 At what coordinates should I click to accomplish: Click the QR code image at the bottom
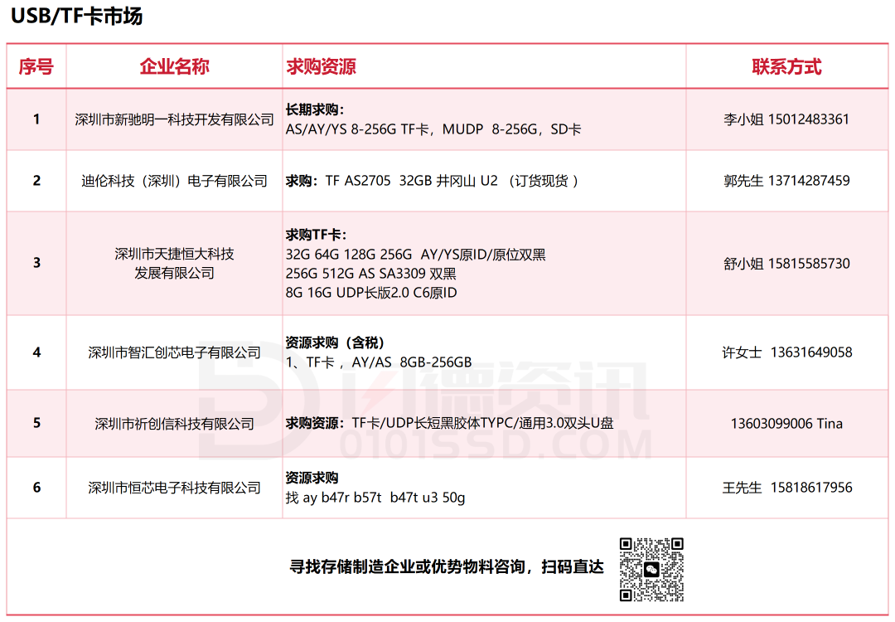pyautogui.click(x=651, y=569)
